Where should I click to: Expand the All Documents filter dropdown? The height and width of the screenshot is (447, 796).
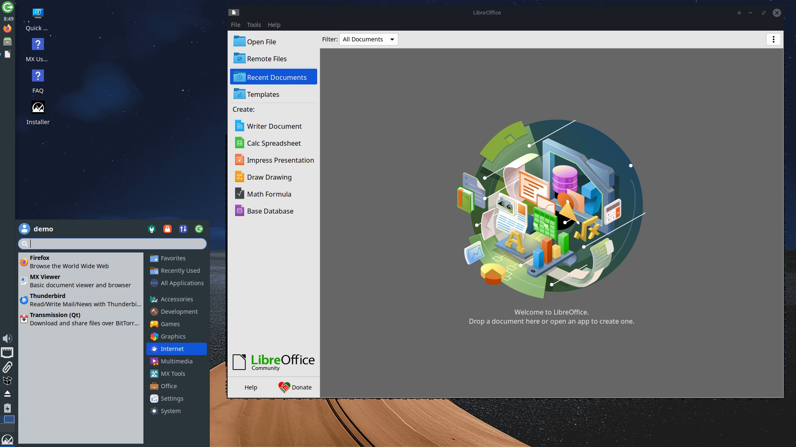point(368,39)
